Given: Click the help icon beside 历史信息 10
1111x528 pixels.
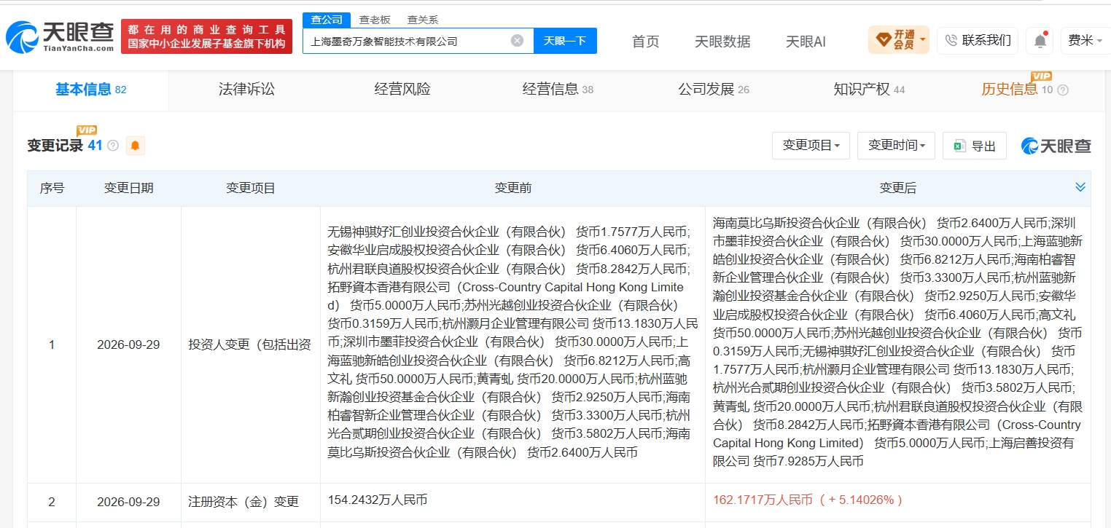Looking at the screenshot, I should click(1063, 90).
